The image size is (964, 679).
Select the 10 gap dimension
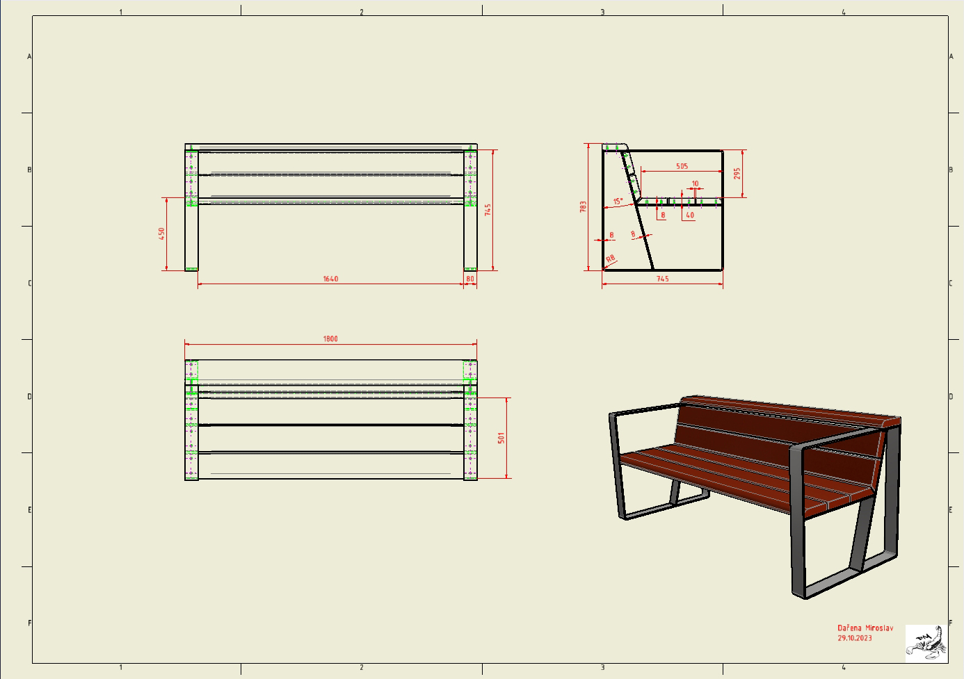tap(695, 184)
